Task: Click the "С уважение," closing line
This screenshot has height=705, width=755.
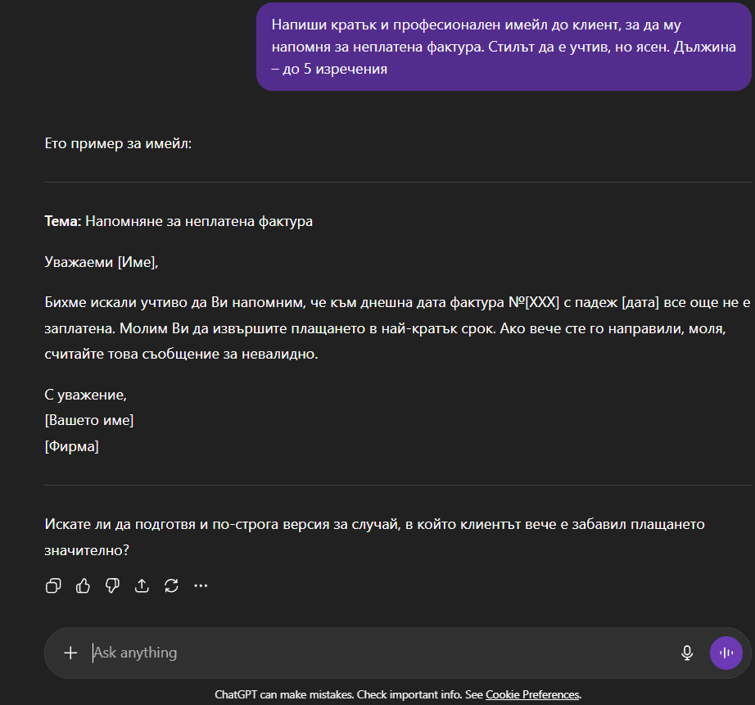Action: 86,395
